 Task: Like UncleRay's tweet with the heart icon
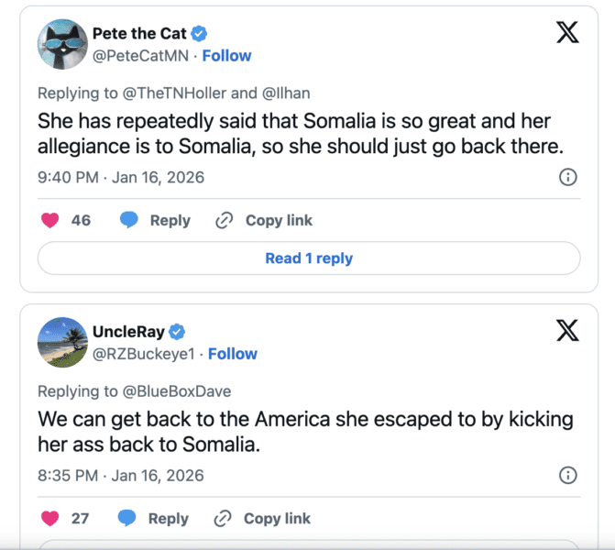(50, 518)
